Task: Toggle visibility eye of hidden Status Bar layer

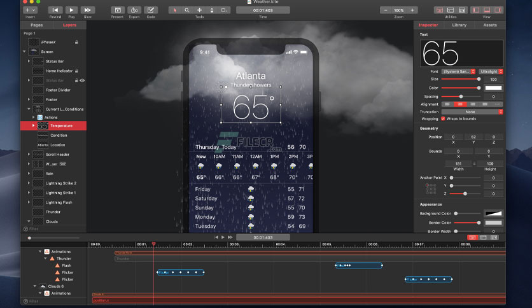Action: point(82,80)
